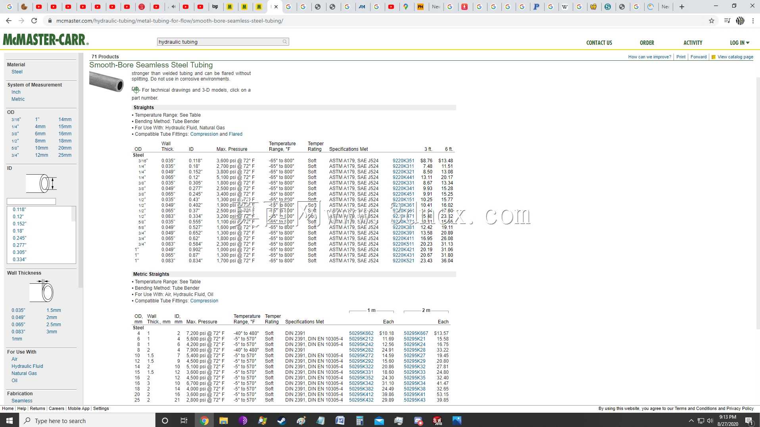Open Mail app from the taskbar
The height and width of the screenshot is (427, 760).
(x=379, y=421)
